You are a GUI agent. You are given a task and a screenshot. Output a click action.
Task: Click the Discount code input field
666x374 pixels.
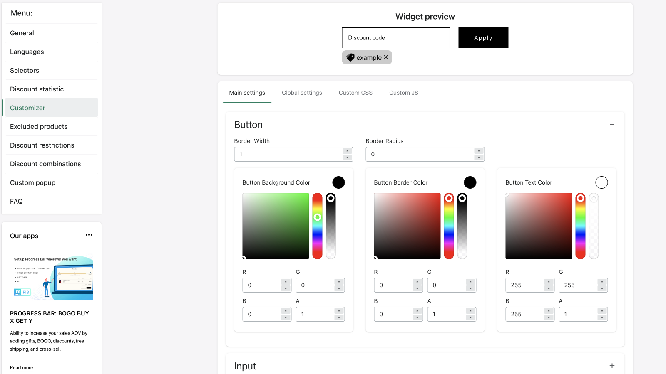point(395,38)
